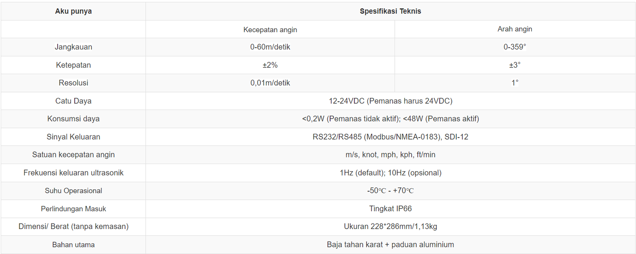The width and height of the screenshot is (636, 254).
Task: Select the "Arah angin" column subheader
Action: [514, 29]
